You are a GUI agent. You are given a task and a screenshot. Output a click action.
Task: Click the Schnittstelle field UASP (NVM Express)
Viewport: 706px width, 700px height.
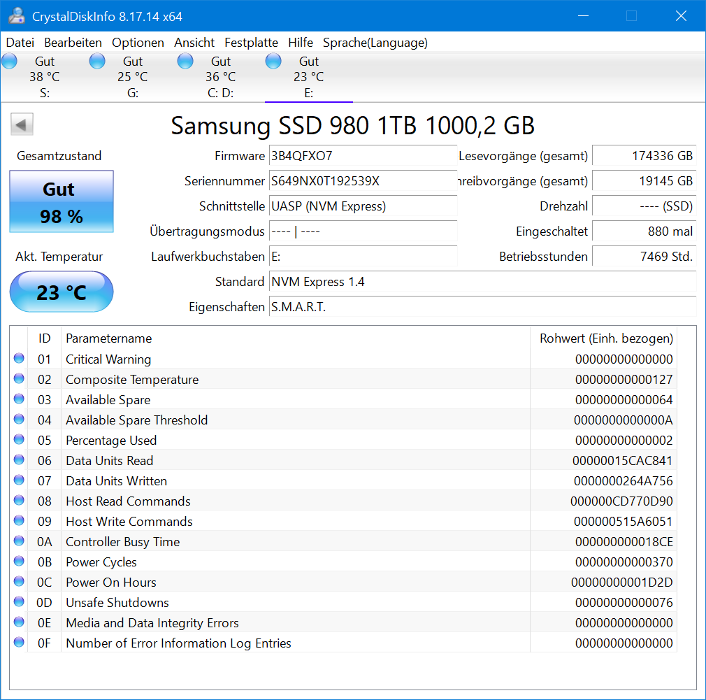(x=363, y=206)
